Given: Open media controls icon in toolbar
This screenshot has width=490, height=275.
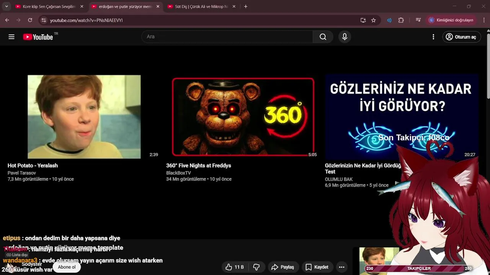Looking at the screenshot, I should [x=418, y=20].
